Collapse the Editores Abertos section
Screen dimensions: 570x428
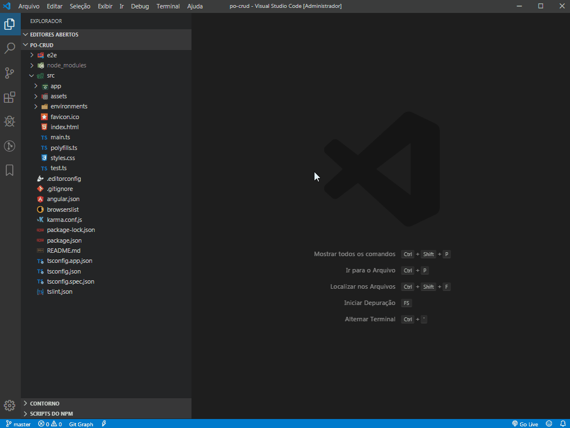(x=25, y=35)
